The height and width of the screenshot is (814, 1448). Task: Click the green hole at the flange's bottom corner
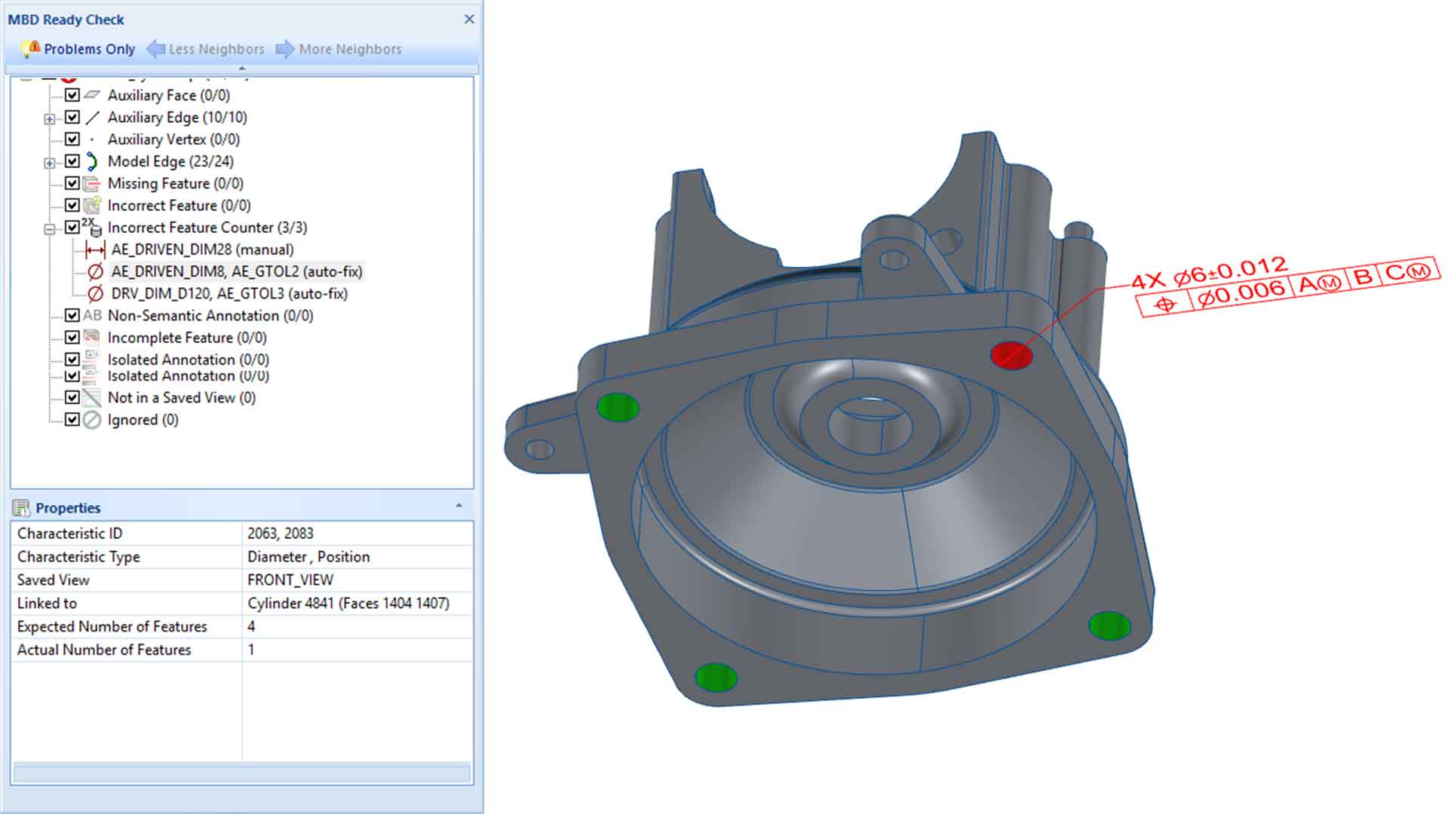pyautogui.click(x=716, y=677)
